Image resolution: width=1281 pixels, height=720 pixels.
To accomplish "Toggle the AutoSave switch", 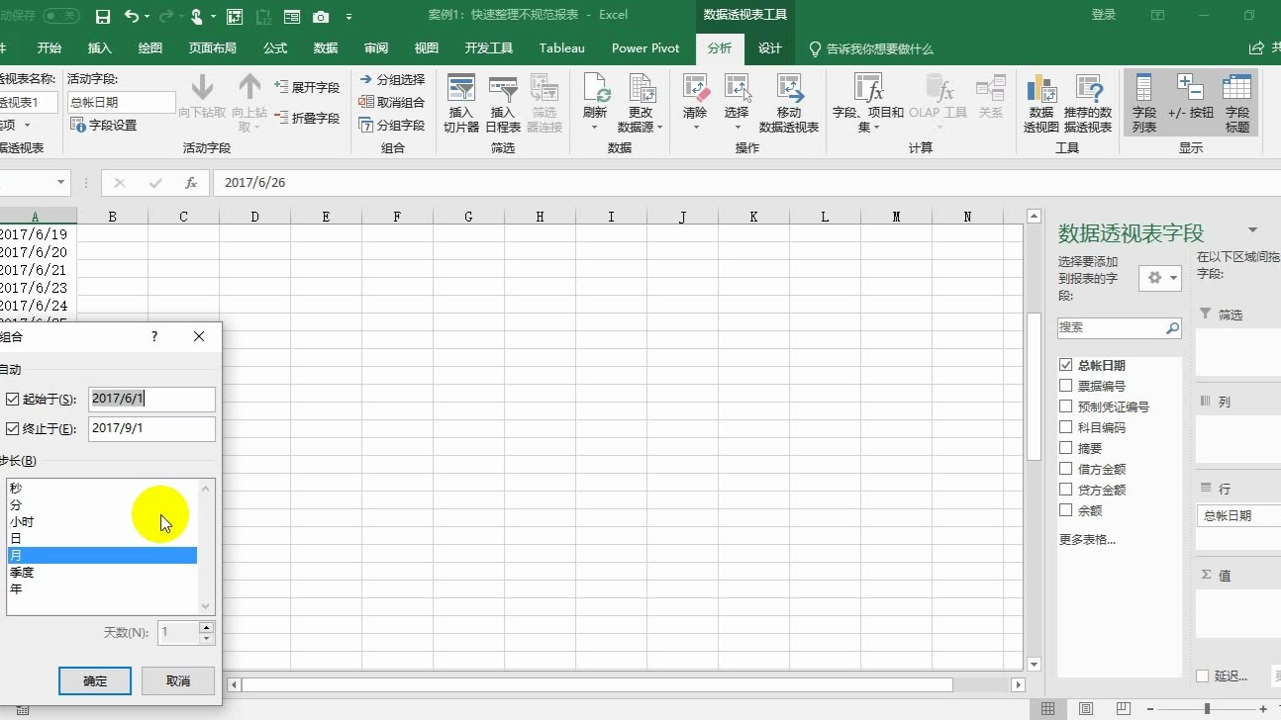I will coord(60,16).
